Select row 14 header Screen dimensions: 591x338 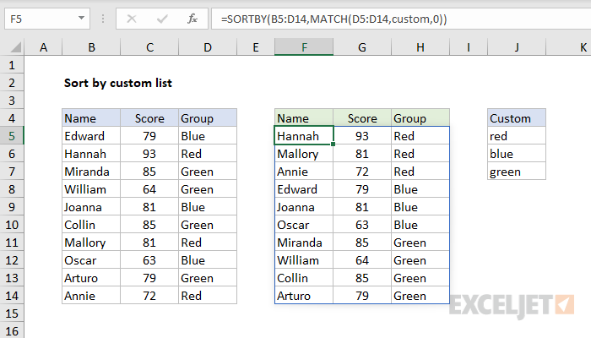(12, 296)
